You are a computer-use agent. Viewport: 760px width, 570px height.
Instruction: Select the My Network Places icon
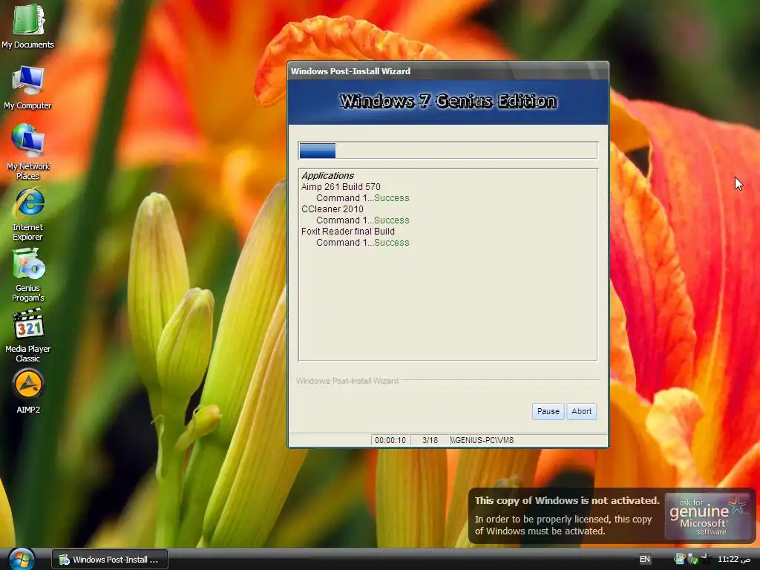pos(27,151)
